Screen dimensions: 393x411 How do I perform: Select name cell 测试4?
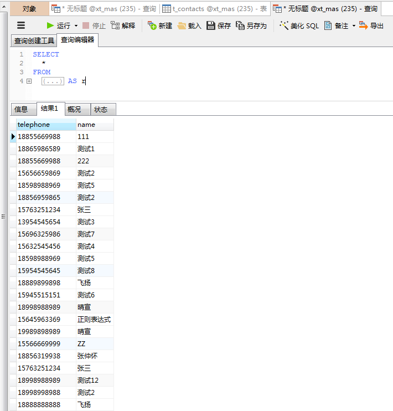point(95,246)
